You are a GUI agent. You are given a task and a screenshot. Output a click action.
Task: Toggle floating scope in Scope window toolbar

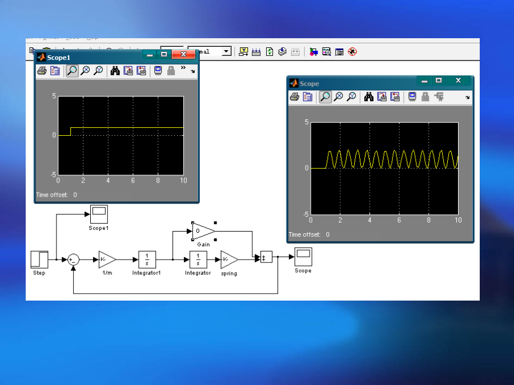click(x=412, y=97)
